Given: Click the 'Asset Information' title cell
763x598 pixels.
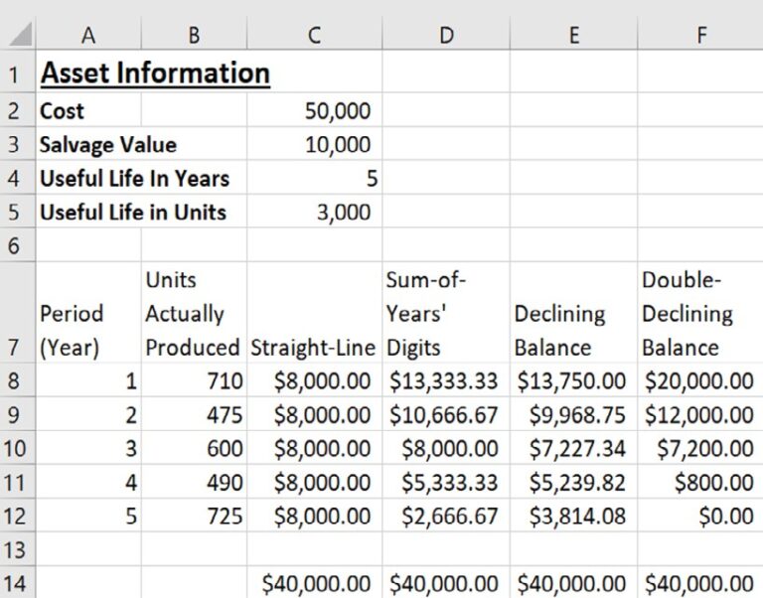Looking at the screenshot, I should 155,73.
